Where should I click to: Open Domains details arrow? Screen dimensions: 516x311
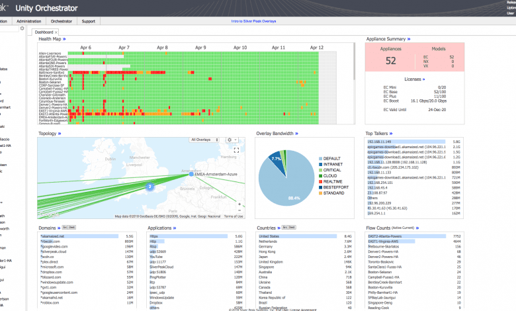point(59,228)
